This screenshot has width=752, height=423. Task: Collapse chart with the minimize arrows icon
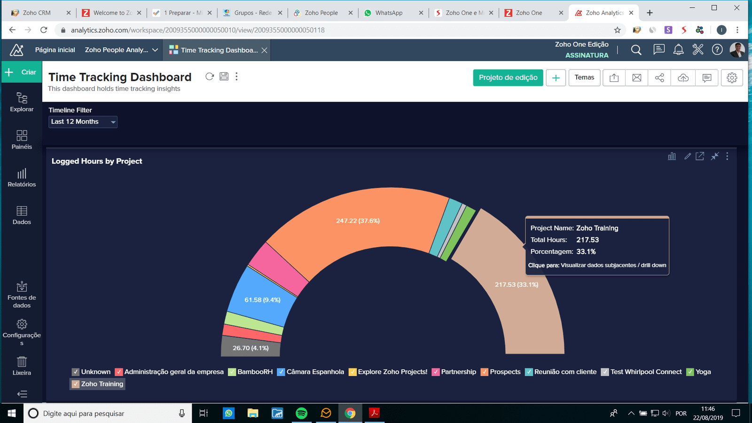(x=714, y=156)
